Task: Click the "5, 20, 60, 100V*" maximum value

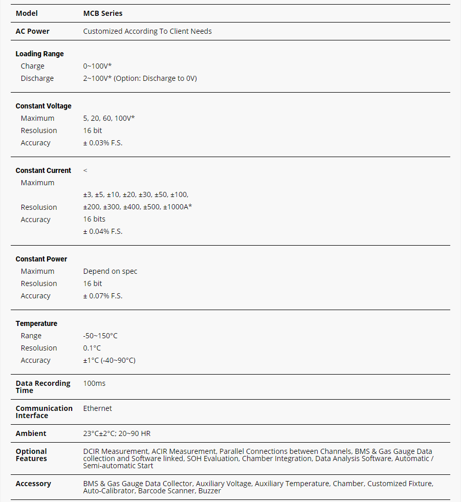Action: 109,118
